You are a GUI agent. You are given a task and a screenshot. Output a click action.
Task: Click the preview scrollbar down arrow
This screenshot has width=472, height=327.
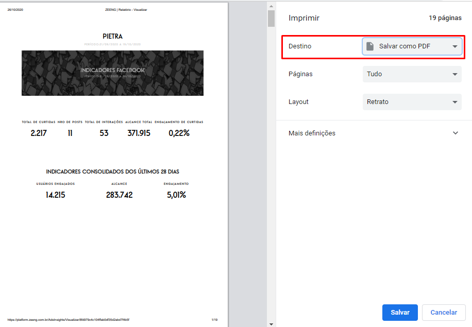(271, 323)
